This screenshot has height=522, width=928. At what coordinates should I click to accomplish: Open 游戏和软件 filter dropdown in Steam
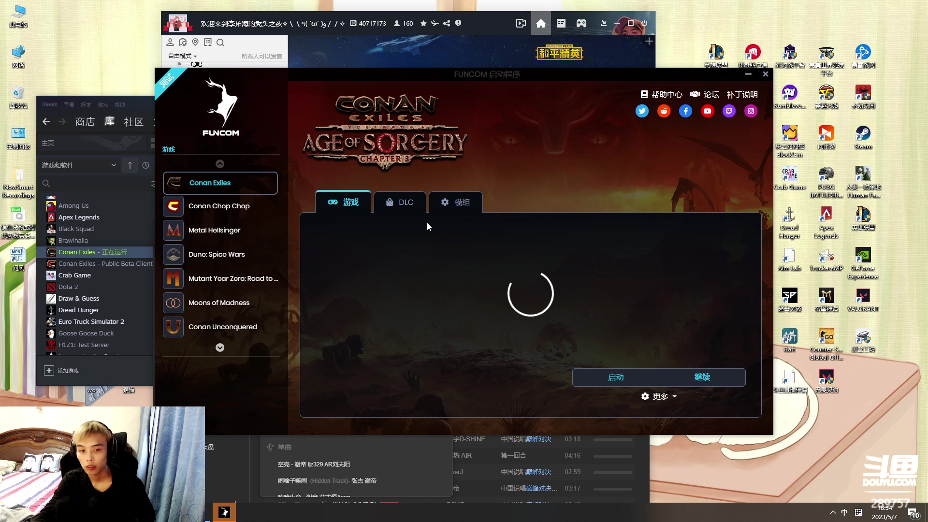(x=79, y=165)
